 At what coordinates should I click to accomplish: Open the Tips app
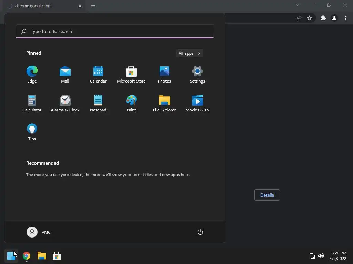[x=32, y=132]
